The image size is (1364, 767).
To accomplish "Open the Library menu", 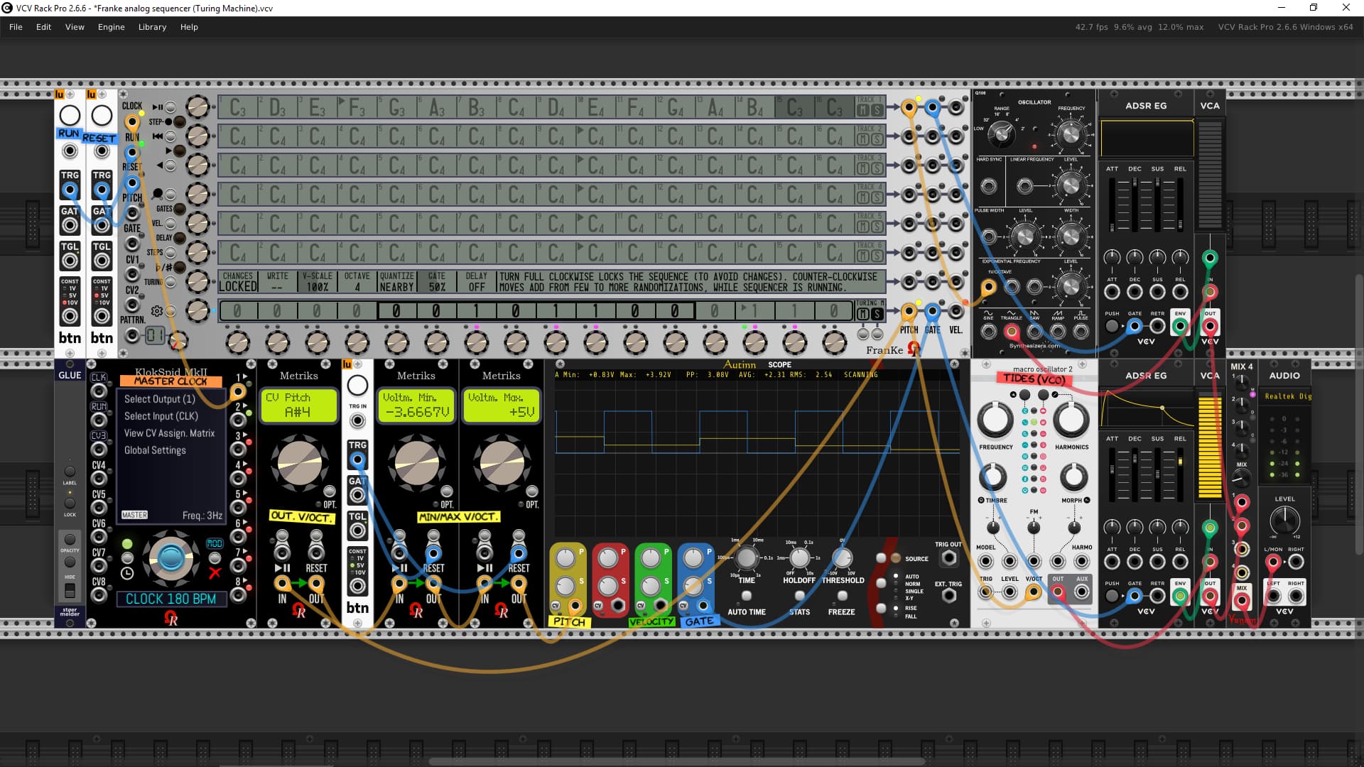I will coord(152,27).
